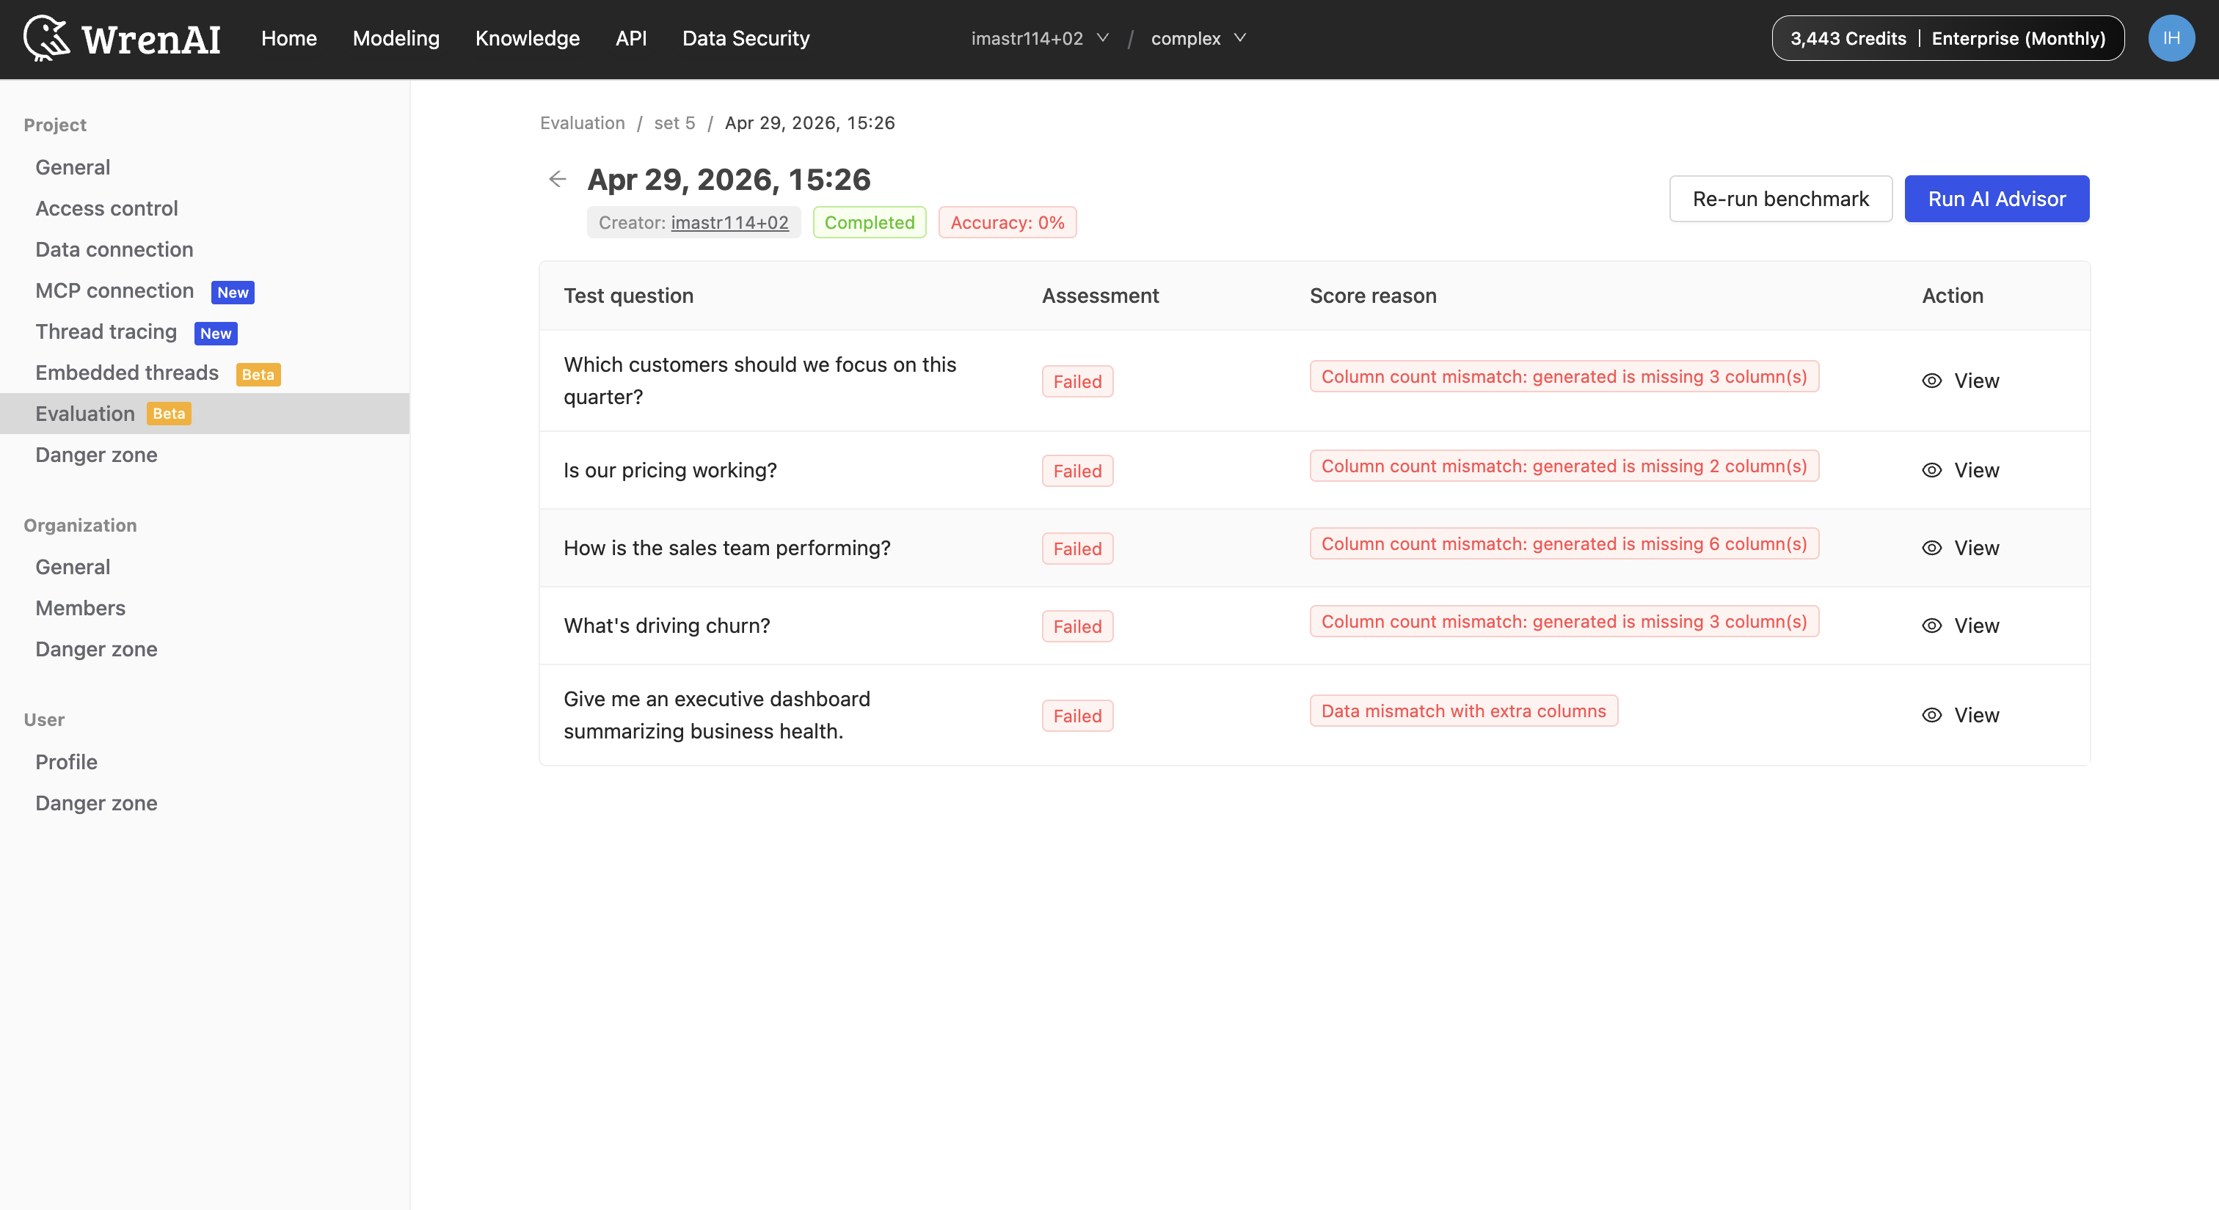The width and height of the screenshot is (2219, 1210).
Task: Click 'missing 2 column(s)' score reason tag
Action: 1564,466
